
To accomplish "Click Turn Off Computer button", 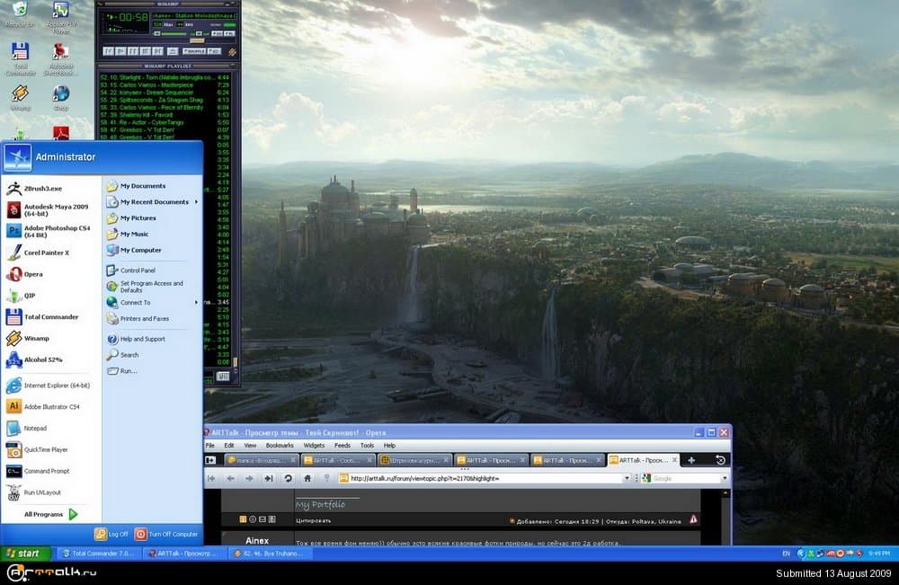I will [x=166, y=534].
